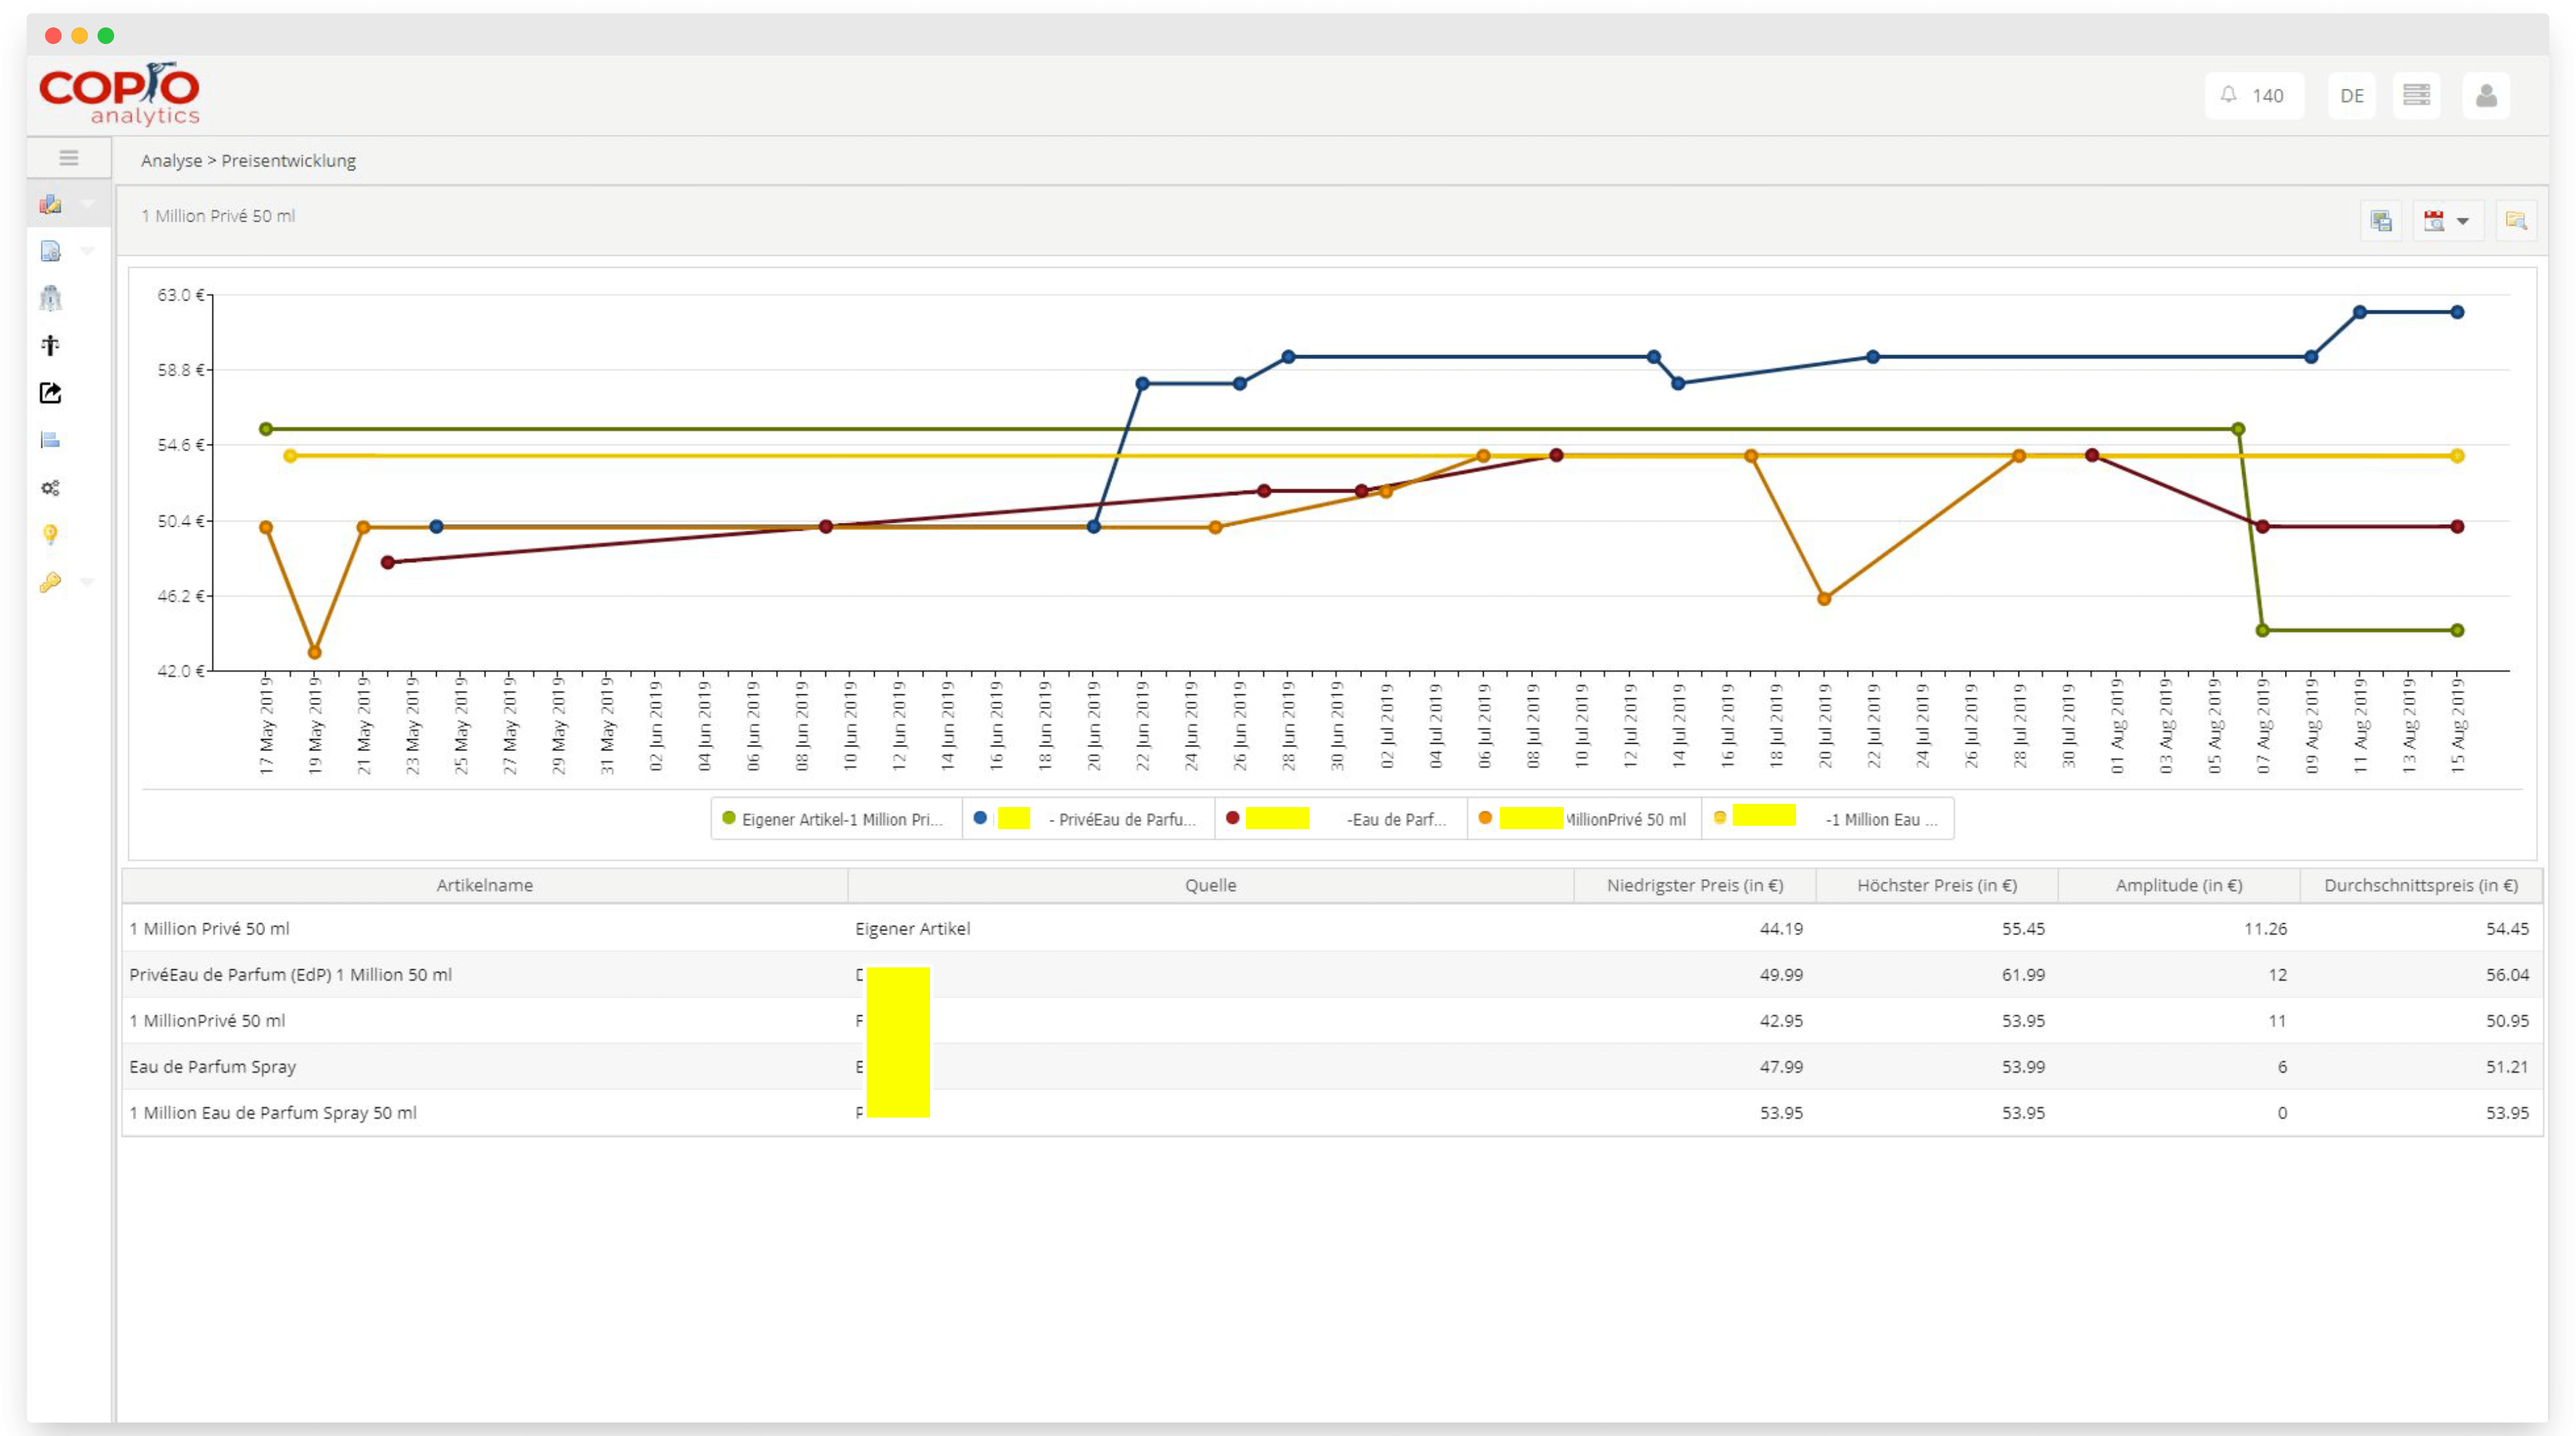The height and width of the screenshot is (1436, 2576).
Task: Save the chart using the export icon
Action: coord(2381,220)
